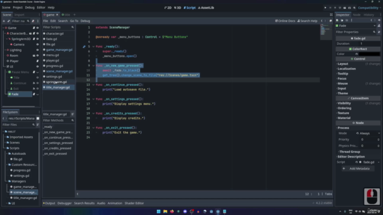Open the Debug menu in top bar
The image size is (383, 215).
(x=29, y=8)
